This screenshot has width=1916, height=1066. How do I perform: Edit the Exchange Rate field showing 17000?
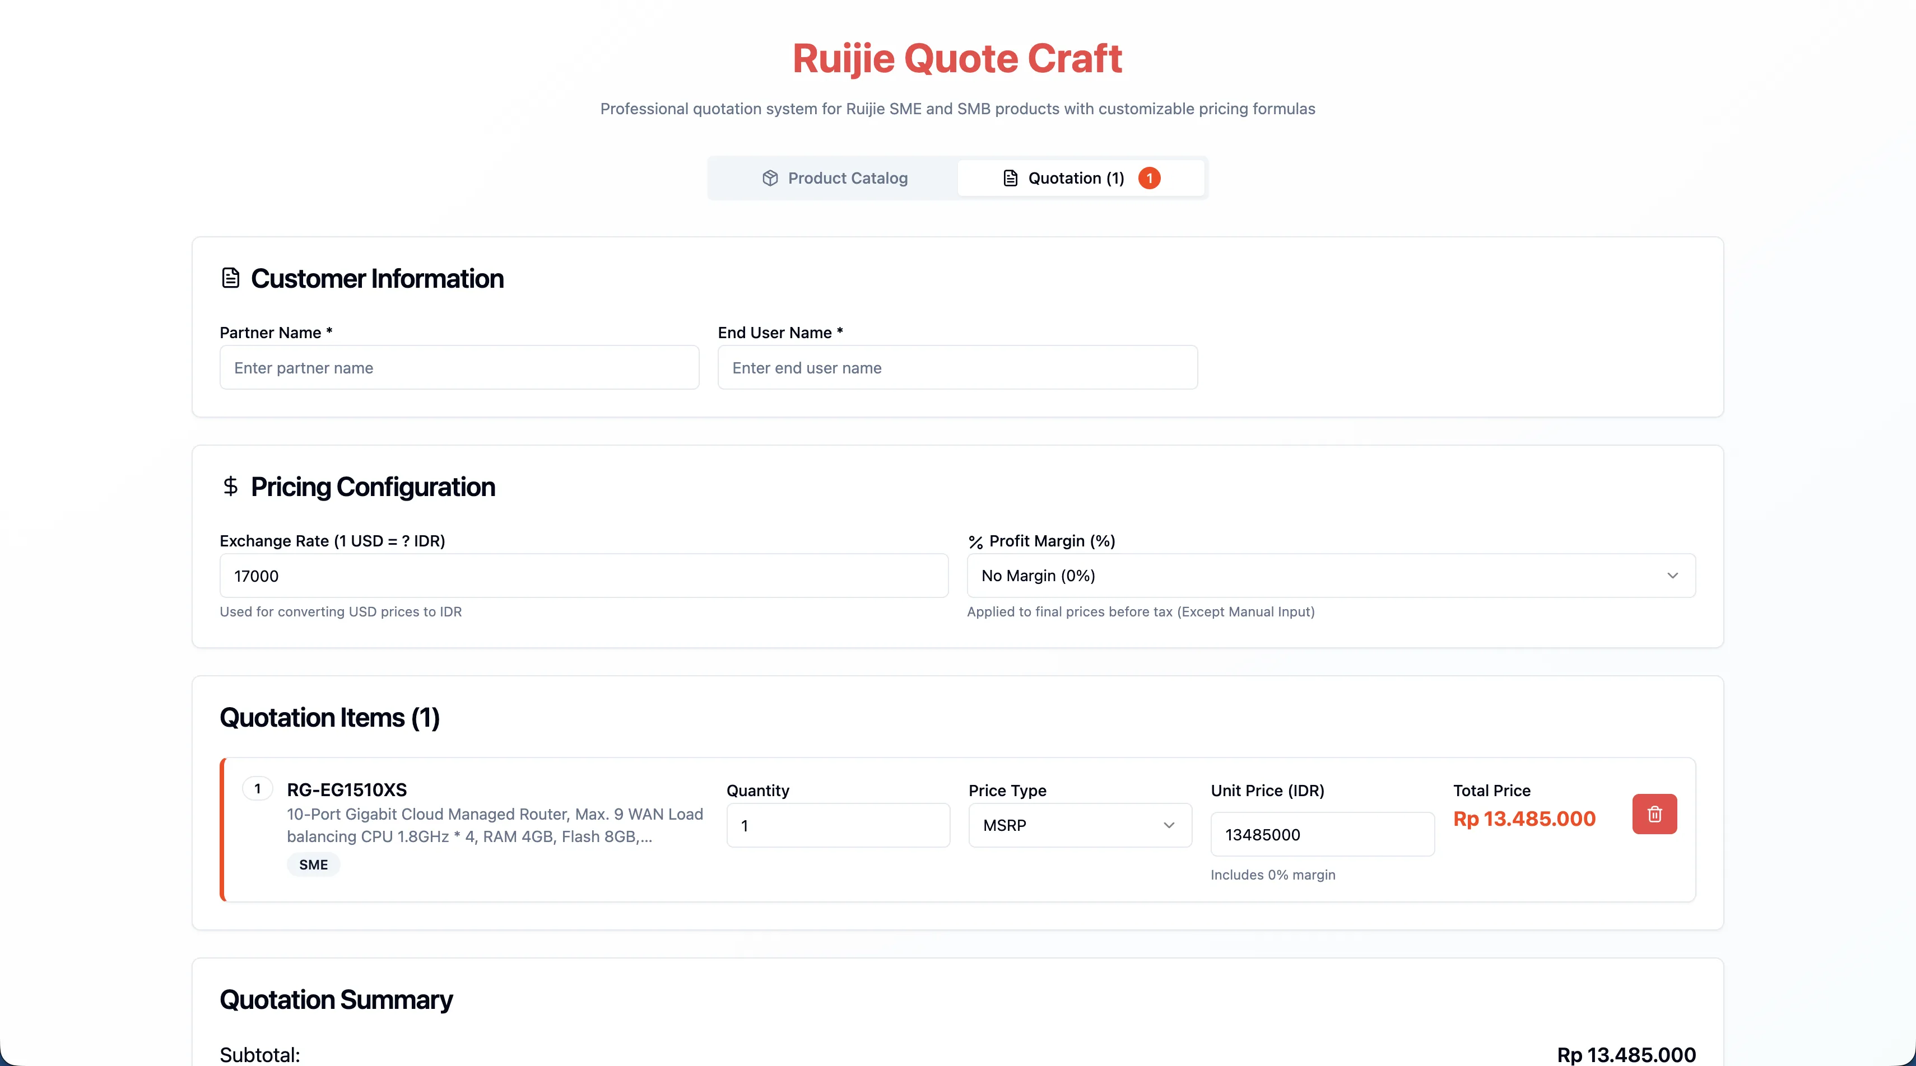[584, 576]
